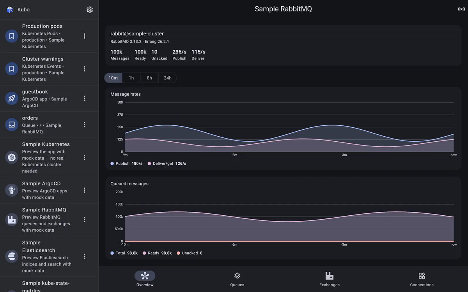The height and width of the screenshot is (292, 468).
Task: Click the Production pods bookmark icon
Action: click(x=12, y=36)
